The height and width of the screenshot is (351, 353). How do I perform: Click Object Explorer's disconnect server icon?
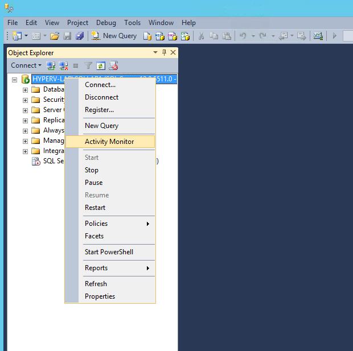coord(64,65)
